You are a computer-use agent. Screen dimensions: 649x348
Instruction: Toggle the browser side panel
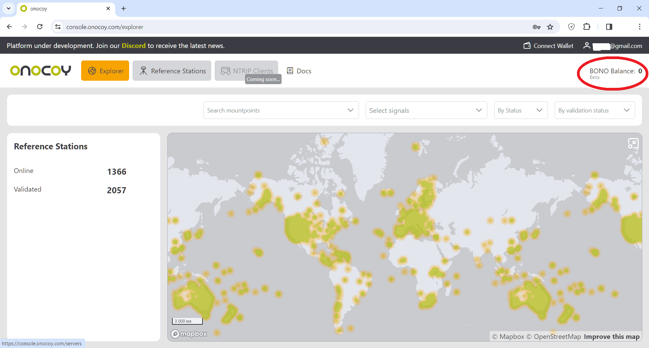[x=609, y=27]
